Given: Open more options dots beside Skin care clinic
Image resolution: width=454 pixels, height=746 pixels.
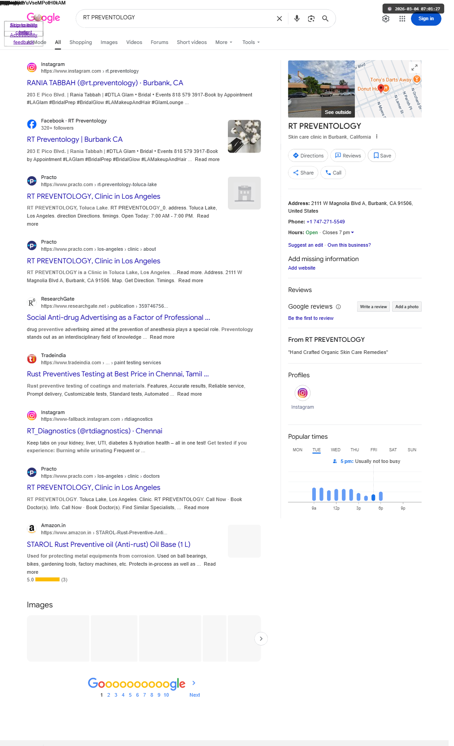Looking at the screenshot, I should 376,137.
